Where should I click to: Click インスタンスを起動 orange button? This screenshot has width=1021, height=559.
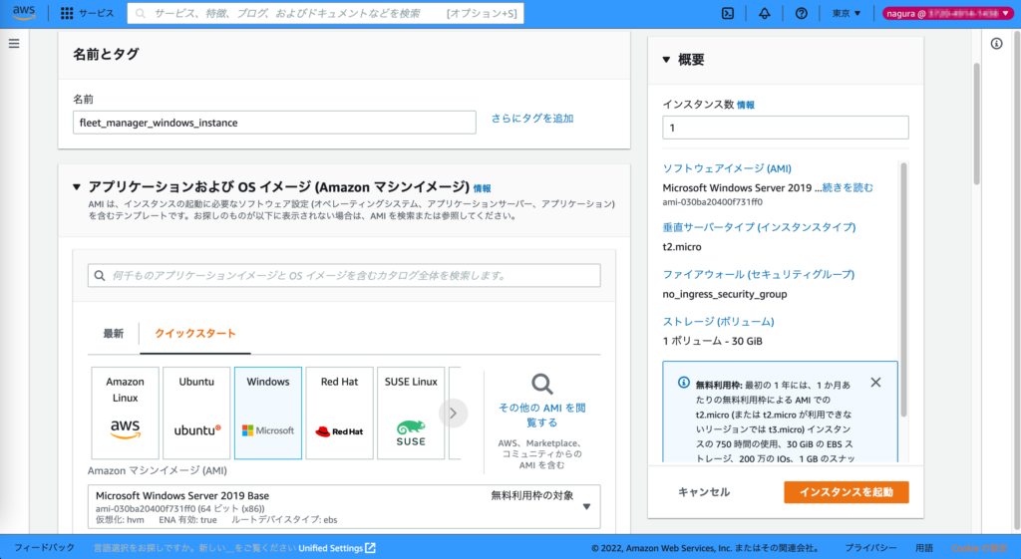(x=846, y=492)
